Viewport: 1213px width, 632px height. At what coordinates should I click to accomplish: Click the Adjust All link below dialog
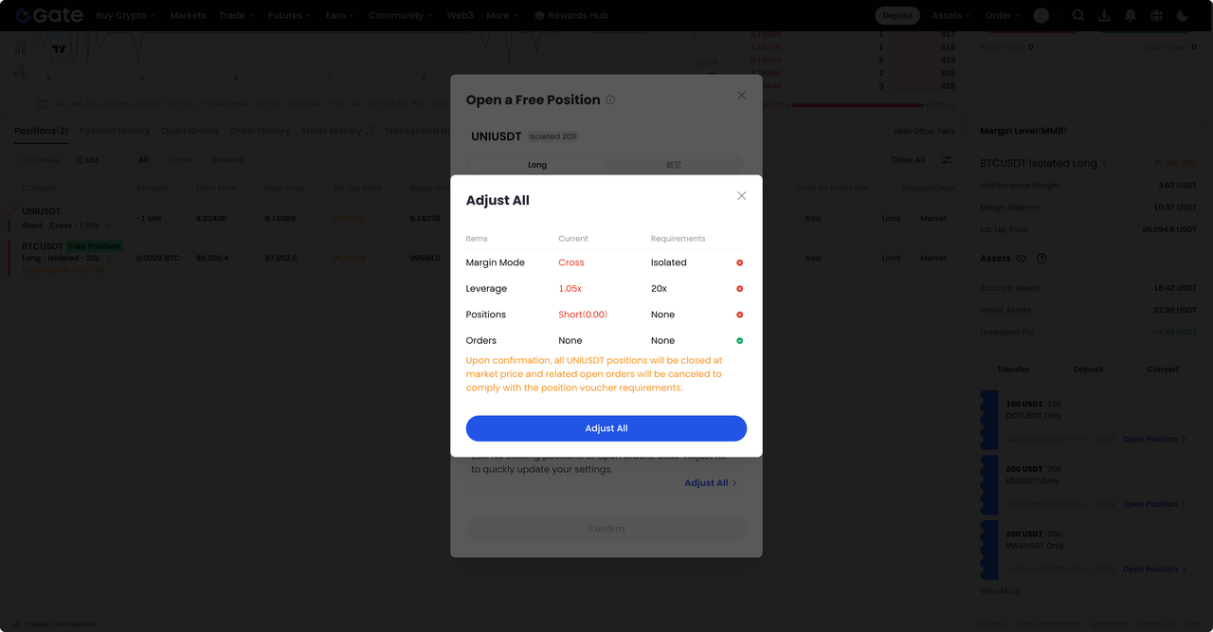[x=710, y=483]
